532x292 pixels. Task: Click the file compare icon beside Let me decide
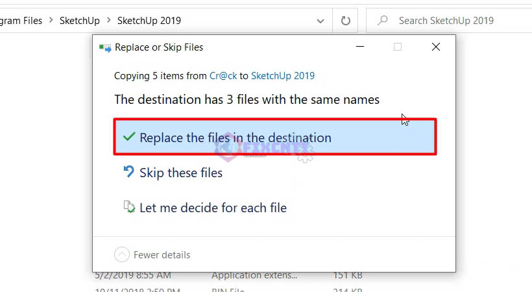(x=129, y=207)
